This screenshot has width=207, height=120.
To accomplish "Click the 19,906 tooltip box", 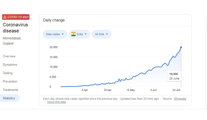I will tap(174, 76).
